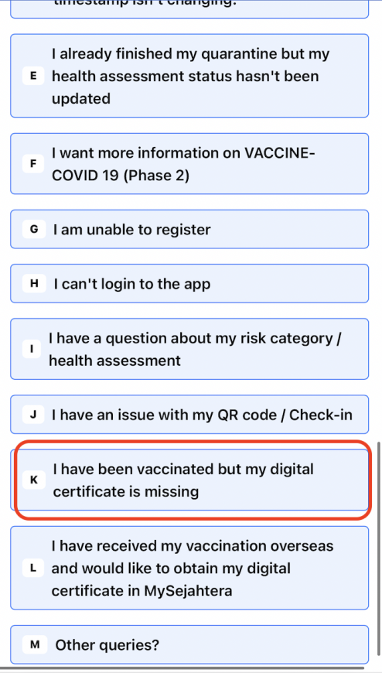Select the risk category / health assessment question
Viewport: 382px width, 673px height.
[x=189, y=349]
